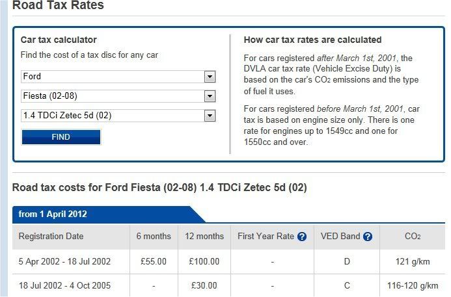Click the CO2 column header
451x297 pixels.
413,236
